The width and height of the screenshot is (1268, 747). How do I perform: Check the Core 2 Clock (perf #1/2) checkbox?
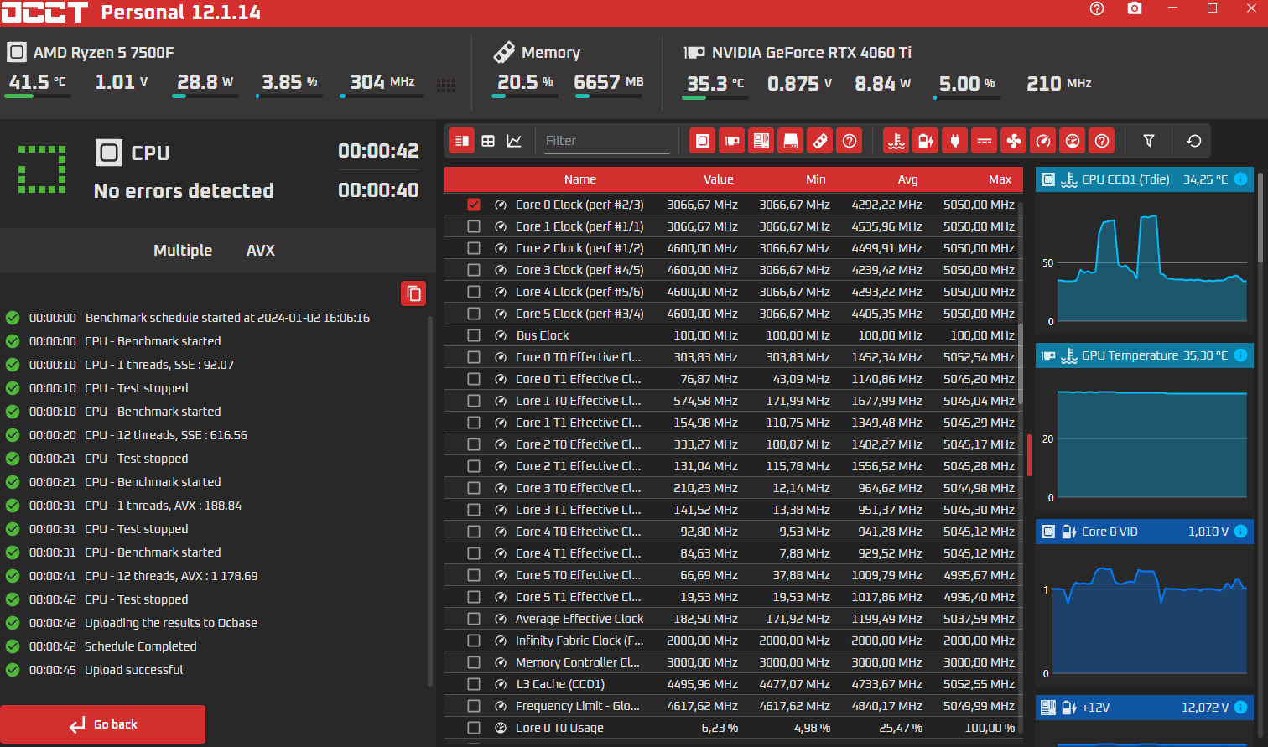[474, 248]
